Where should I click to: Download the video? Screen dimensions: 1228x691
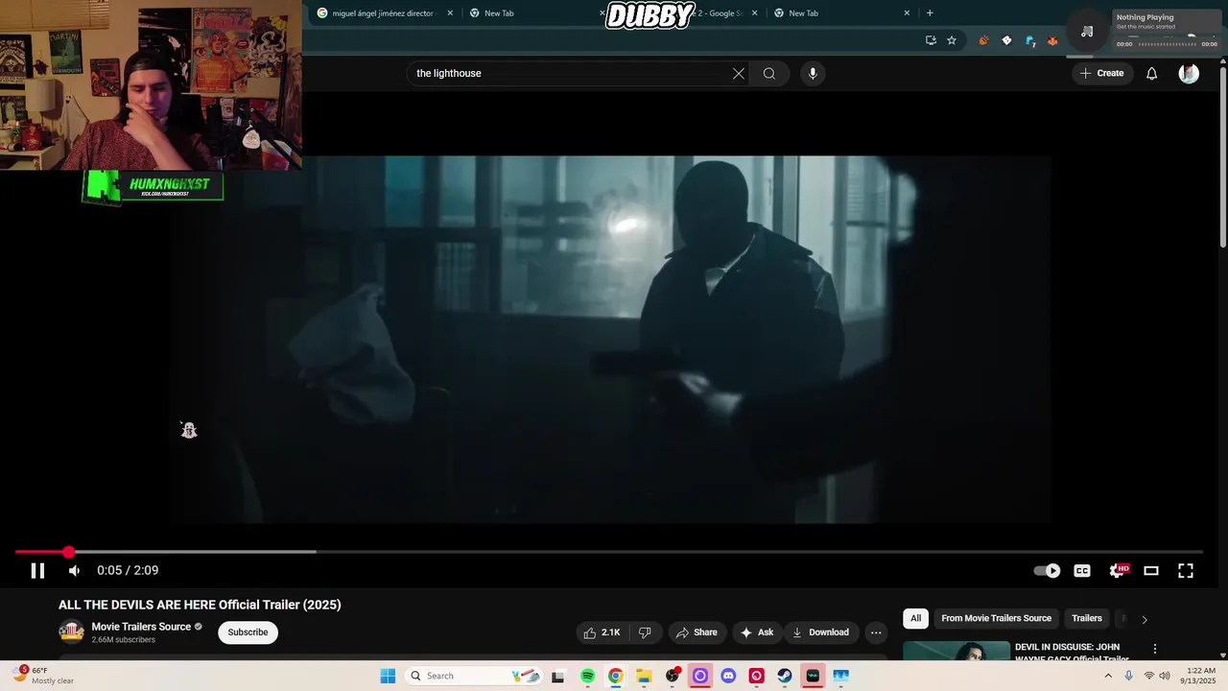point(820,632)
